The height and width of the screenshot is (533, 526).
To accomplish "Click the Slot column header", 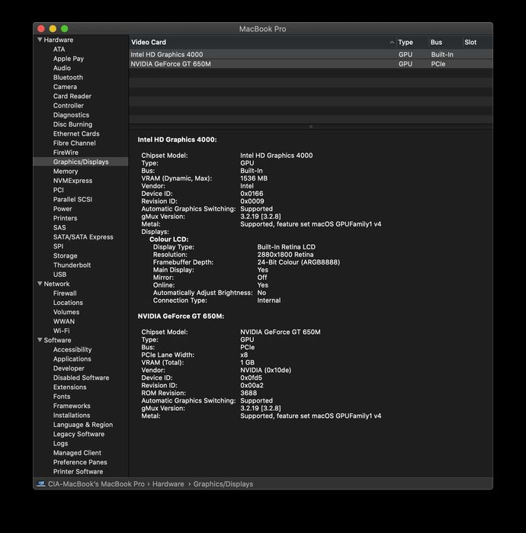I will [x=470, y=42].
